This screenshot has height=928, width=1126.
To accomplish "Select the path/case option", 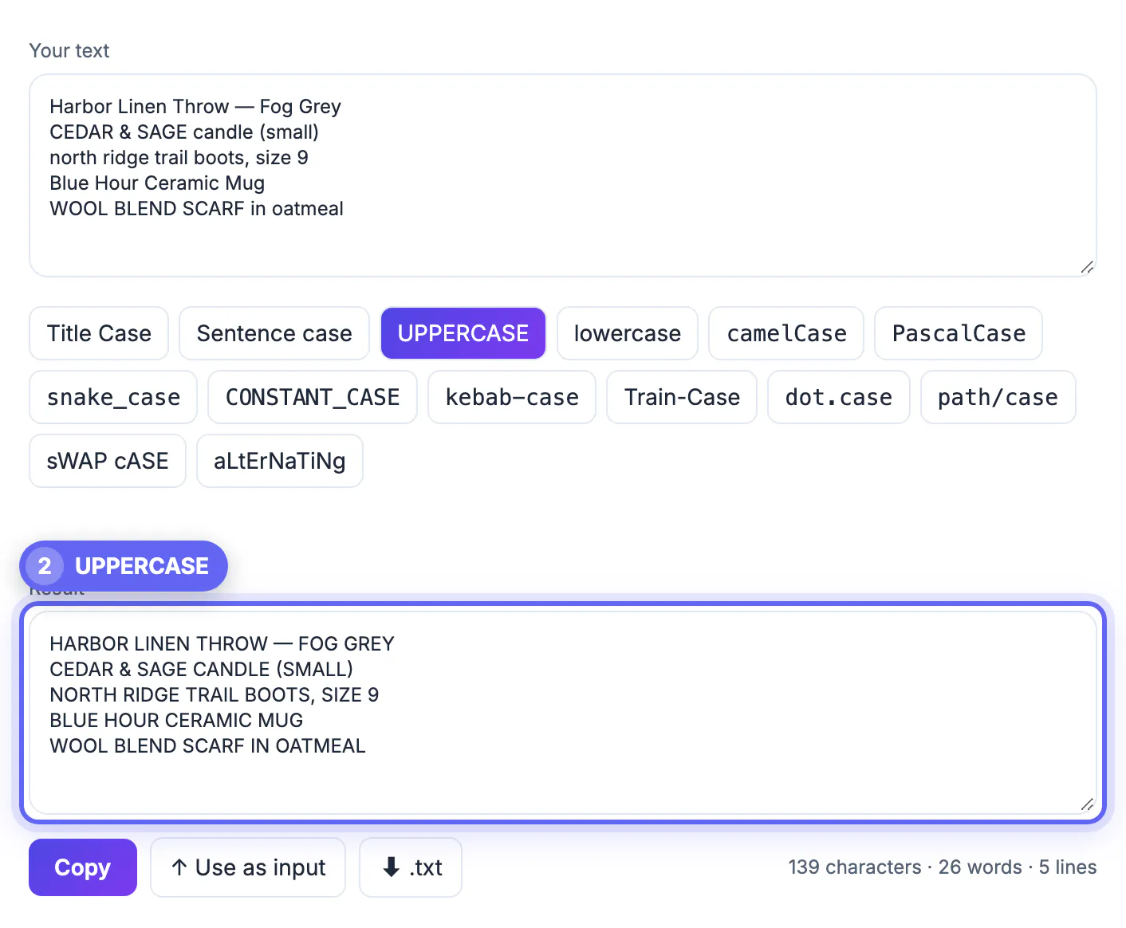I will coord(998,397).
